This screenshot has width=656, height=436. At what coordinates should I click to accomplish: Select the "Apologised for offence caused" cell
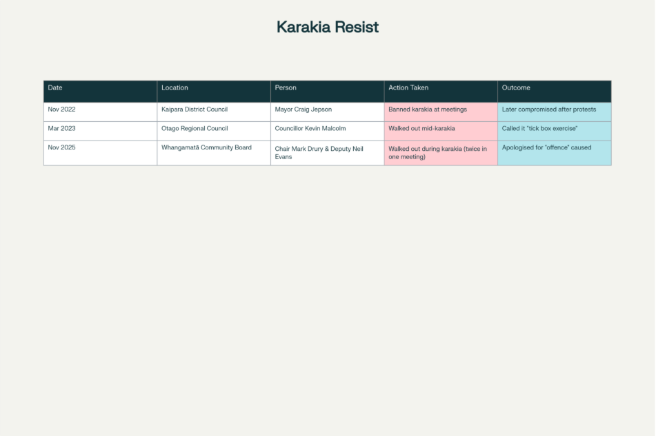tap(554, 152)
